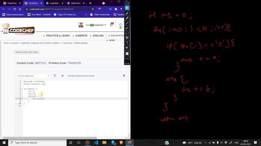Open the browser profile avatar

(x=122, y=9)
